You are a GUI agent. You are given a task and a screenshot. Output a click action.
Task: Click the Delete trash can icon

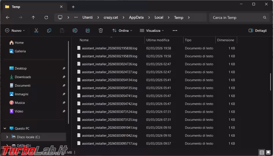pos(101,31)
